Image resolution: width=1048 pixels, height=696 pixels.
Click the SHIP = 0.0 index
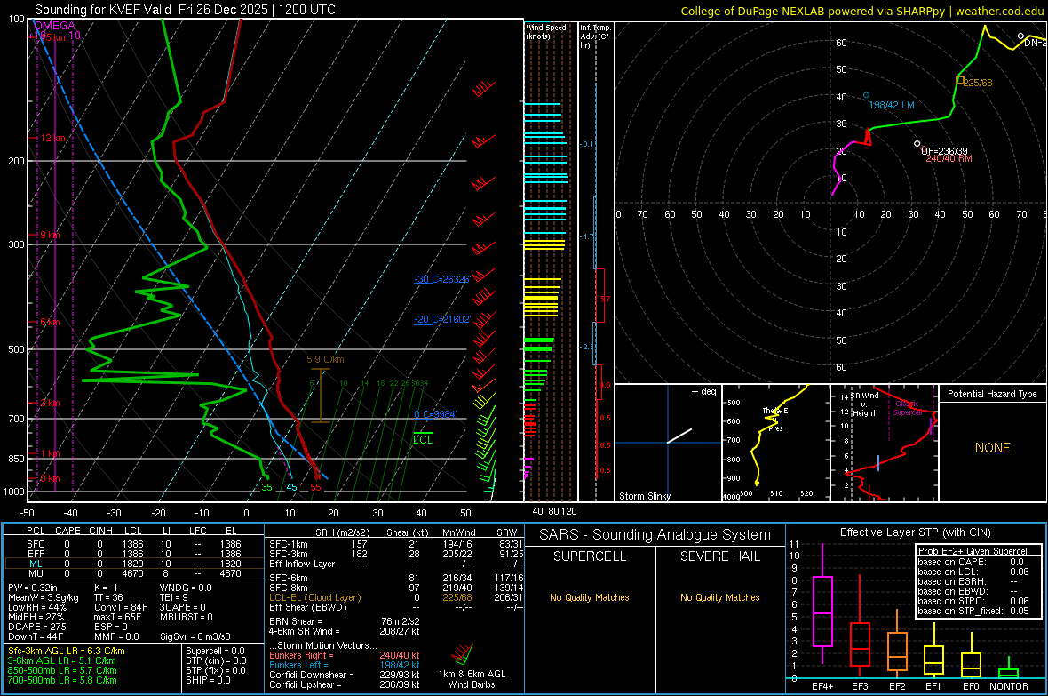pyautogui.click(x=208, y=680)
